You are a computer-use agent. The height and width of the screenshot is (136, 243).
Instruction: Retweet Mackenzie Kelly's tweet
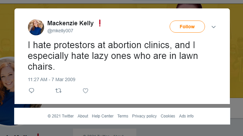(58, 91)
